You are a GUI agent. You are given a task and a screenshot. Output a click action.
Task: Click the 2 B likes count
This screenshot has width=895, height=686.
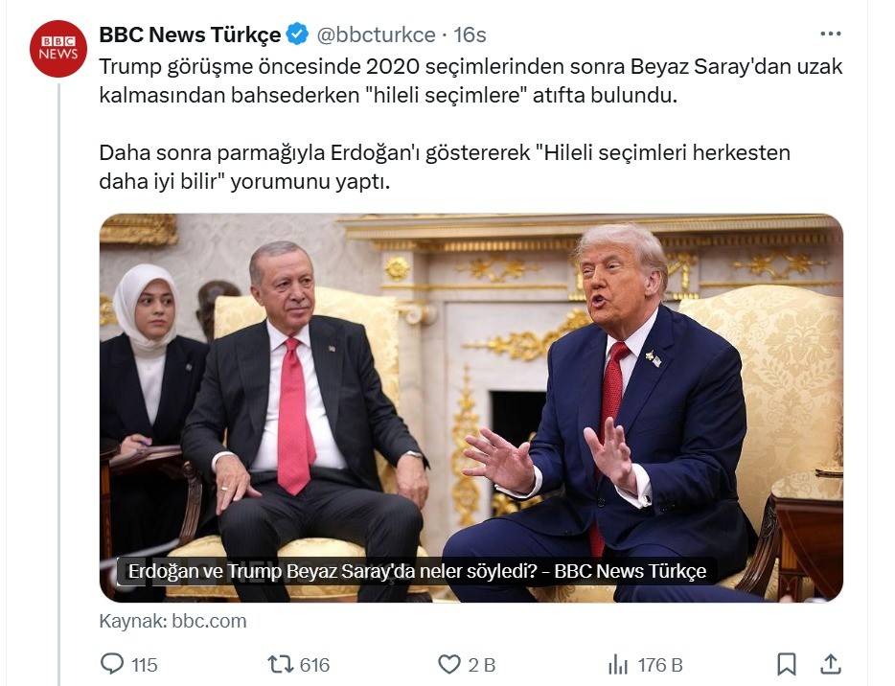(482, 665)
